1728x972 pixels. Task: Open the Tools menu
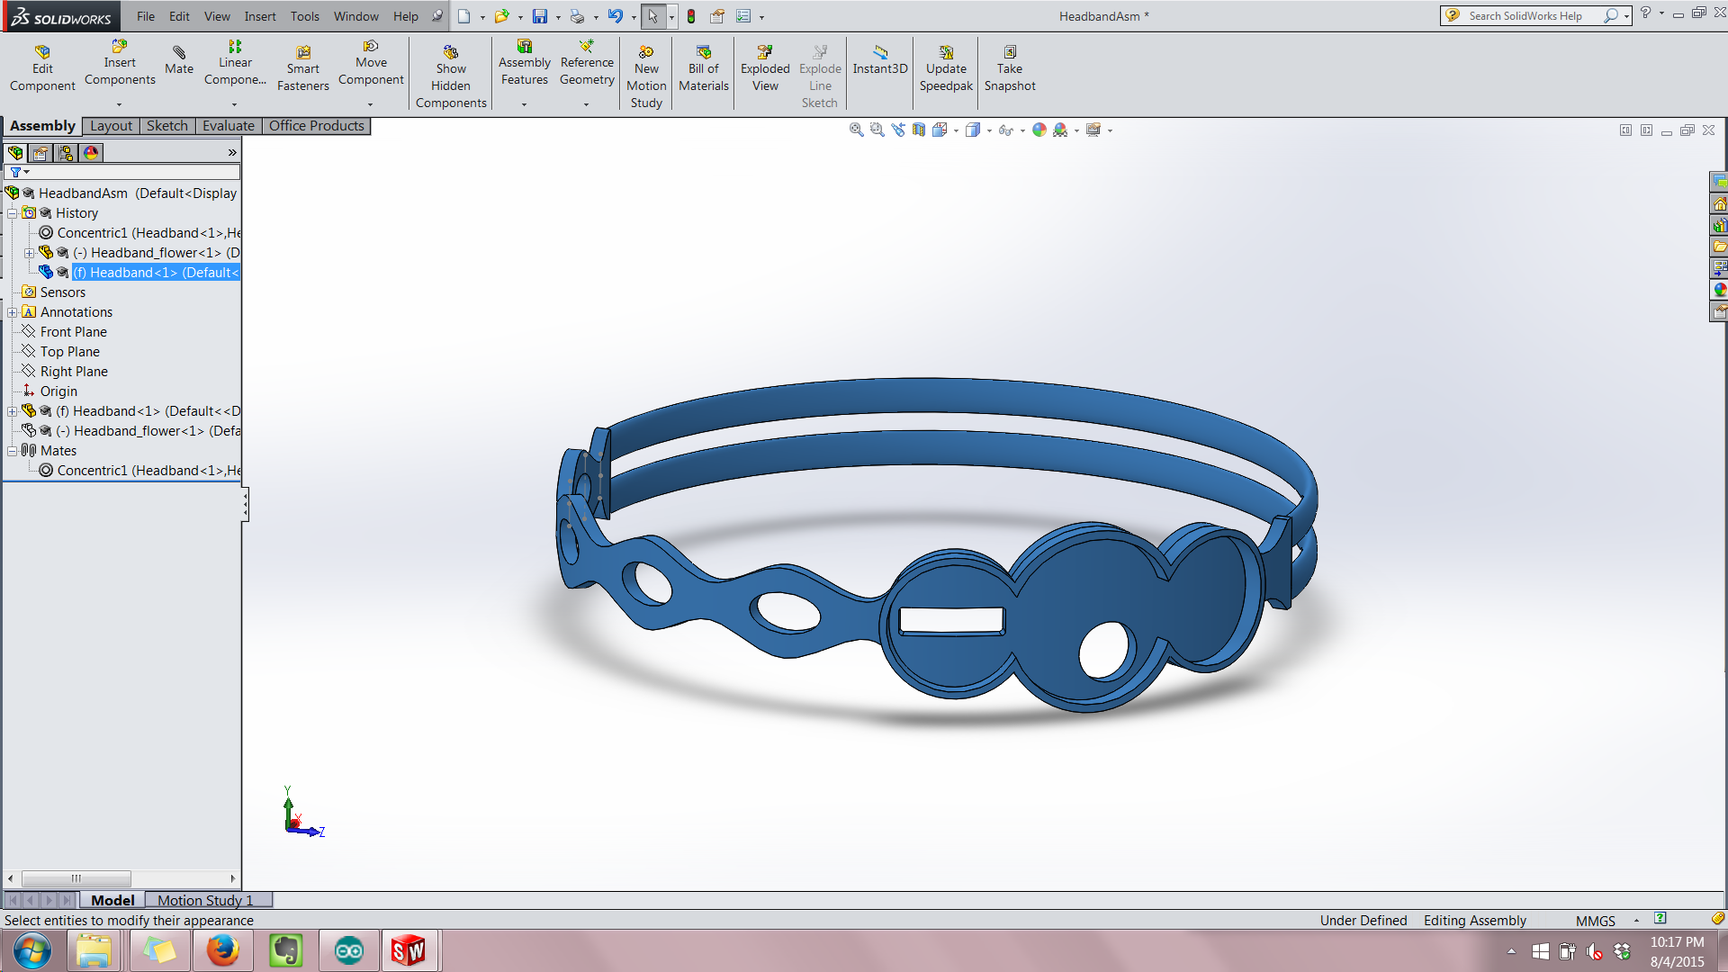[304, 16]
